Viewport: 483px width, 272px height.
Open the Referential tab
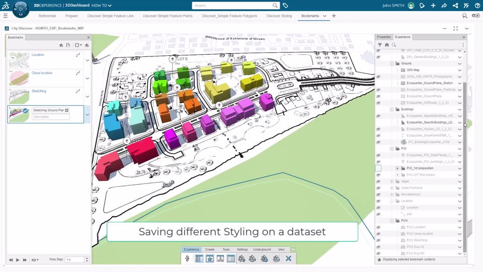(47, 16)
